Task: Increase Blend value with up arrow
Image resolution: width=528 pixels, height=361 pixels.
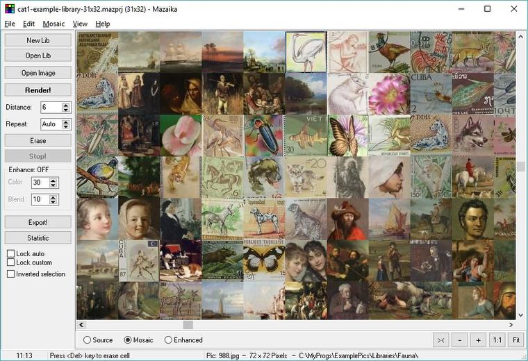Action: [53, 197]
